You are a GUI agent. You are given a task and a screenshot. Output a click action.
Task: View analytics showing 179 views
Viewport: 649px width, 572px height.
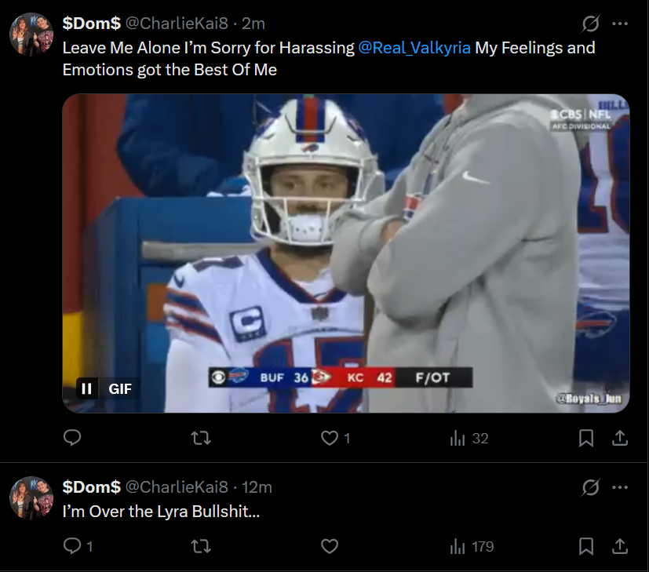click(472, 546)
